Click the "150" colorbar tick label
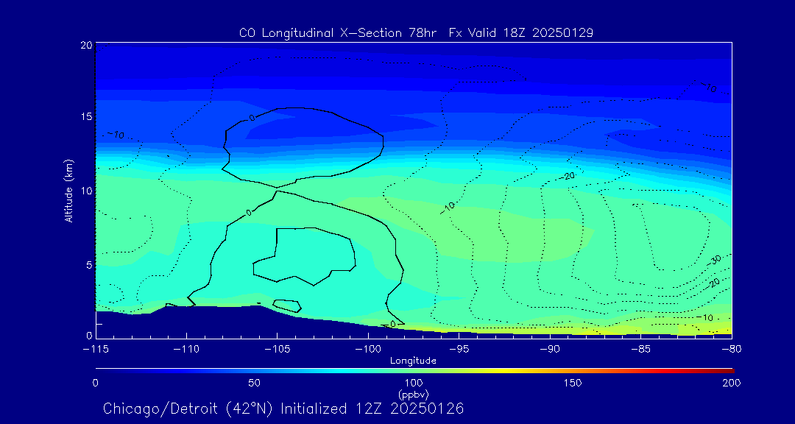This screenshot has width=795, height=424. click(573, 383)
